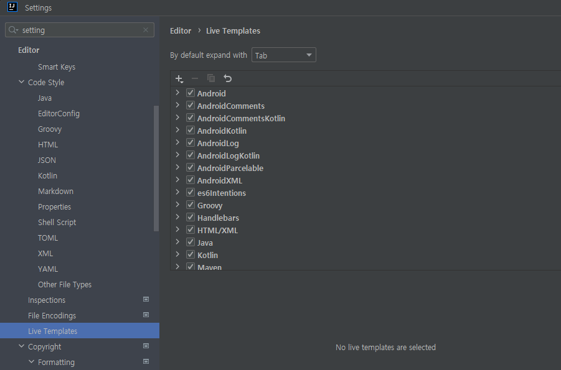
Task: Expand the Java template group arrow
Action: [x=177, y=242]
